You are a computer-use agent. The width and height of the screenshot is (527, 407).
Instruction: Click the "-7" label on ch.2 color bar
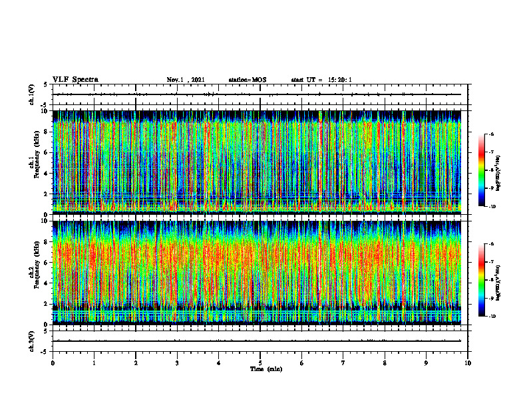pyautogui.click(x=491, y=262)
